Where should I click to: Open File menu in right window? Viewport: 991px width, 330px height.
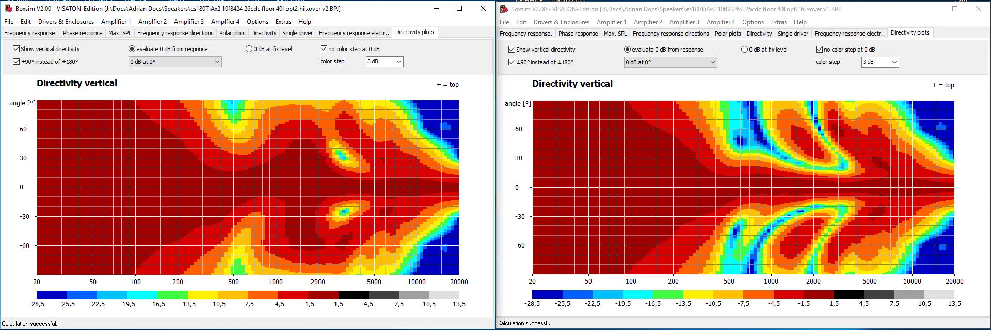[504, 22]
